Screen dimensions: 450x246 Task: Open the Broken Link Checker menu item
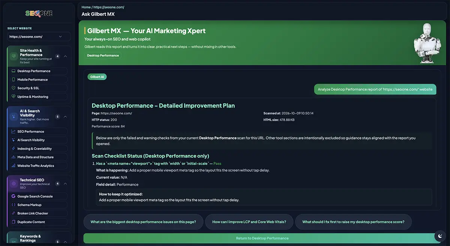[x=39, y=213]
